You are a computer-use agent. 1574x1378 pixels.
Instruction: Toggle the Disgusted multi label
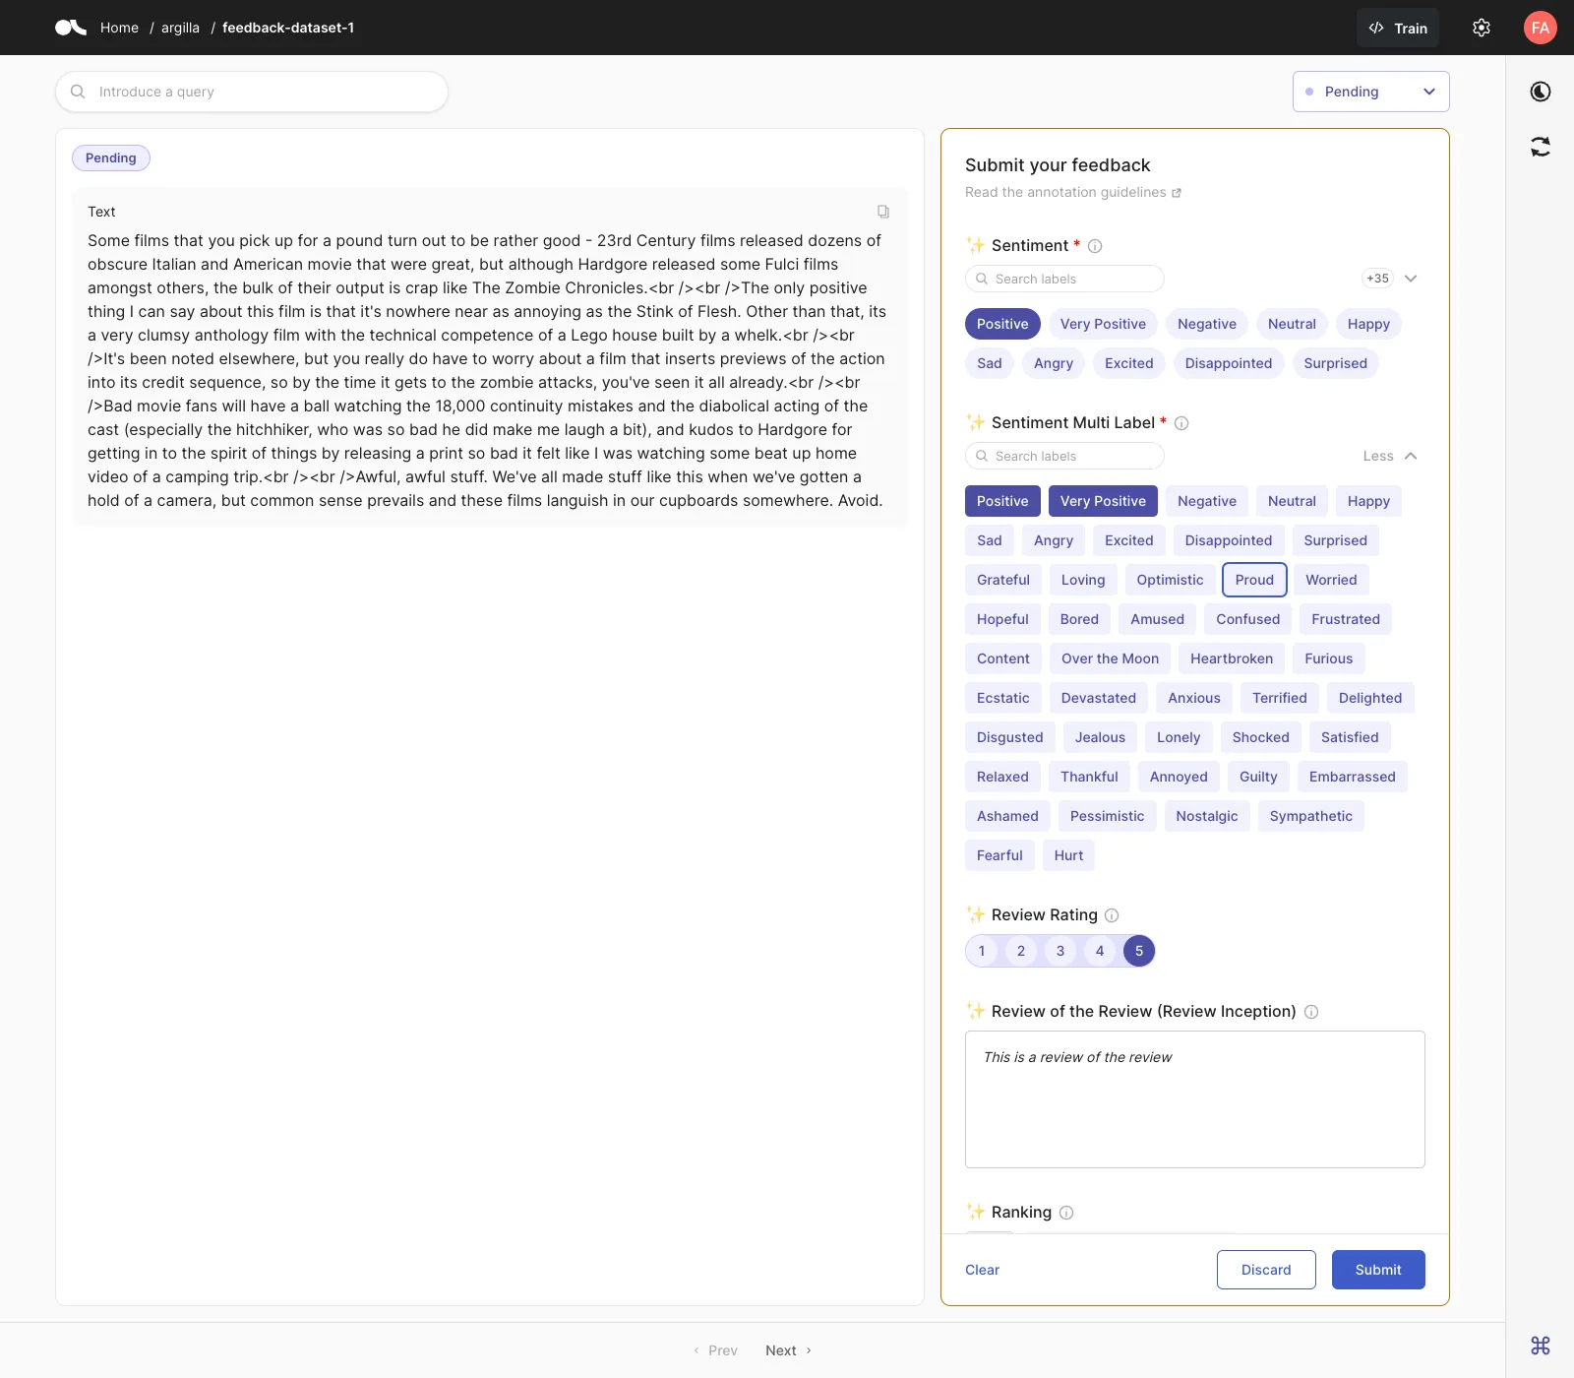click(x=1010, y=737)
